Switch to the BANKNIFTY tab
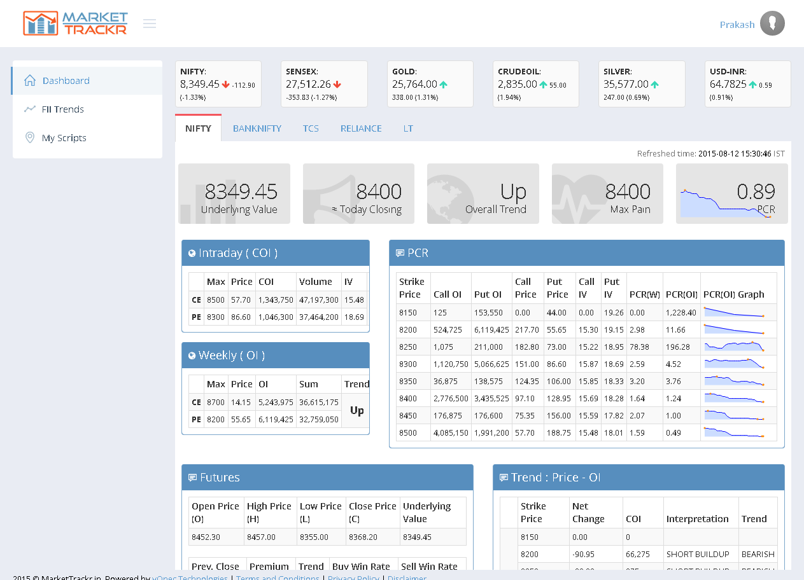The width and height of the screenshot is (804, 580). 257,128
